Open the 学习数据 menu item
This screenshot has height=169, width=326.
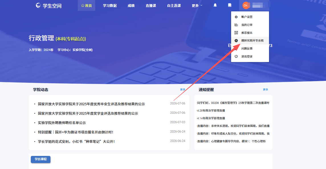coord(110,6)
